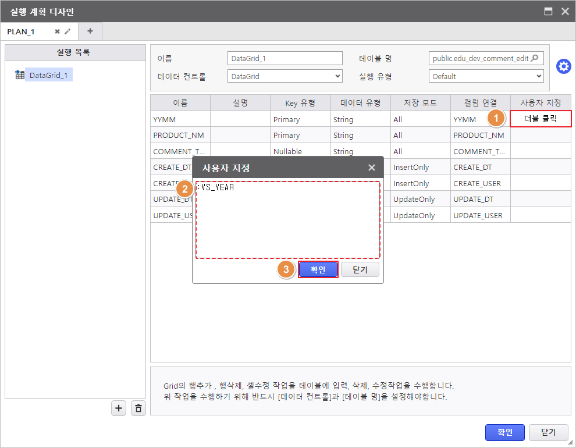Delete execution item with trash button
The height and width of the screenshot is (448, 576).
(x=138, y=408)
